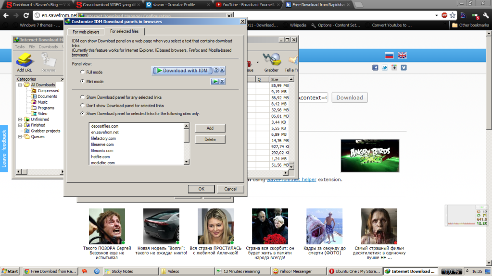Collapse the All Downloads tree node
This screenshot has height=276, width=492.
20,85
